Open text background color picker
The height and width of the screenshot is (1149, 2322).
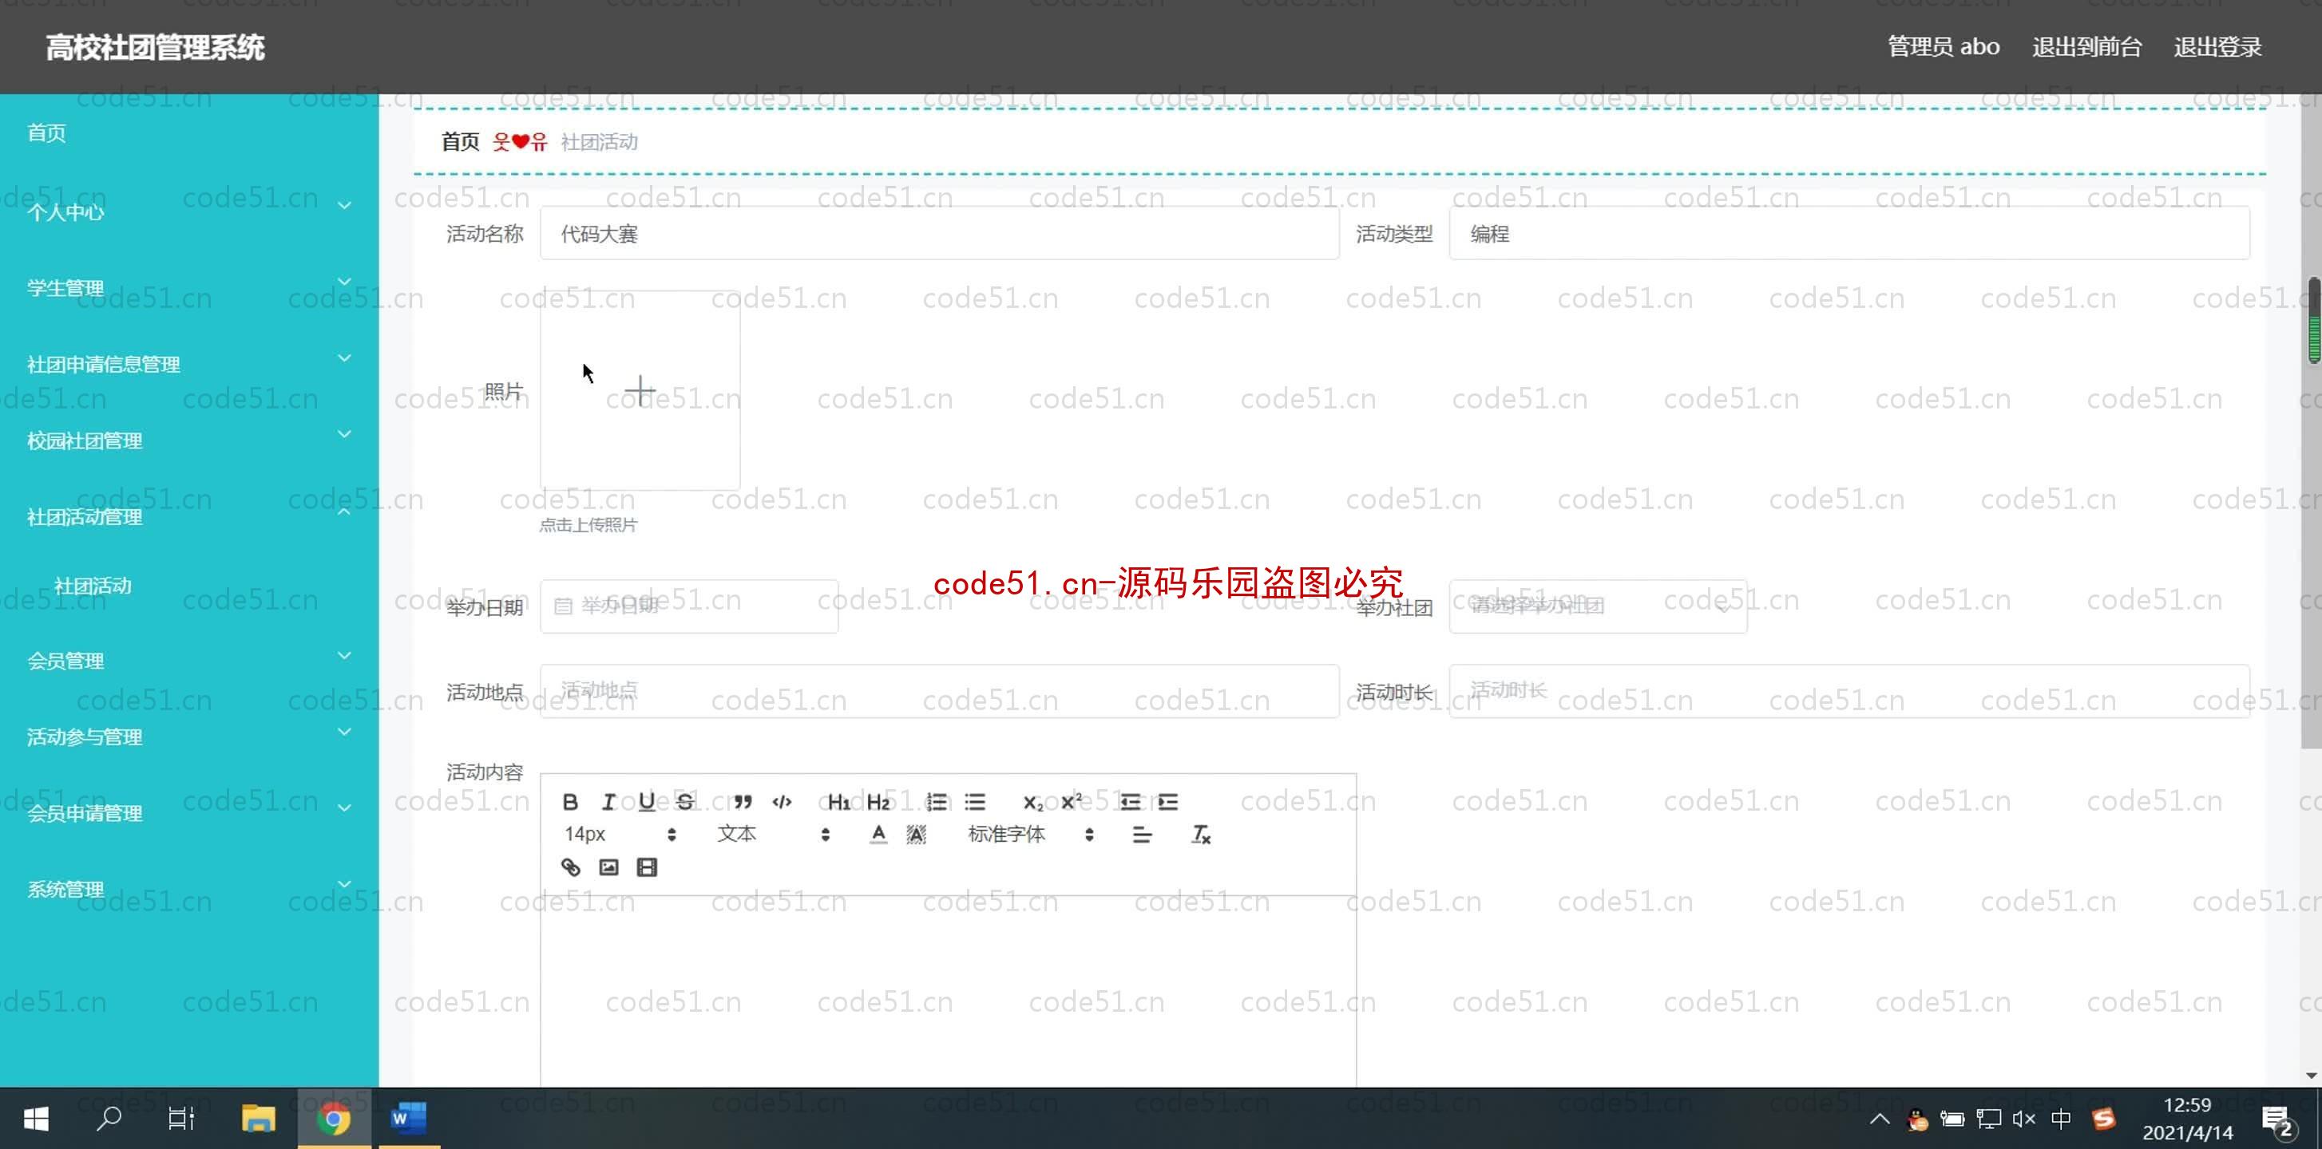[x=916, y=835]
